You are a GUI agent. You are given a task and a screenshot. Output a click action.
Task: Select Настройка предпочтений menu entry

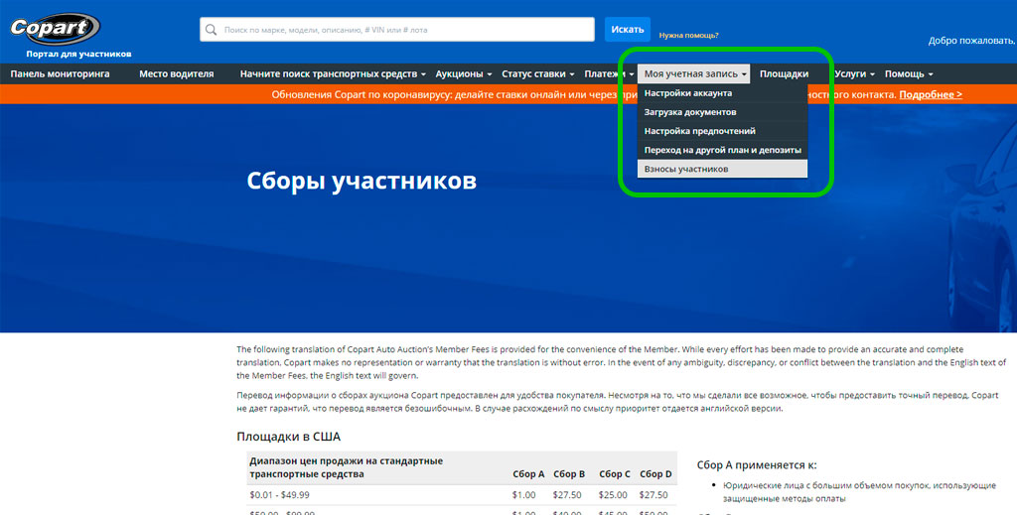[723, 131]
